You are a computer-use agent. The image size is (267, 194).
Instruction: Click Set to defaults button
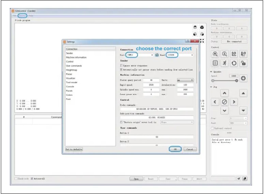[74, 149]
